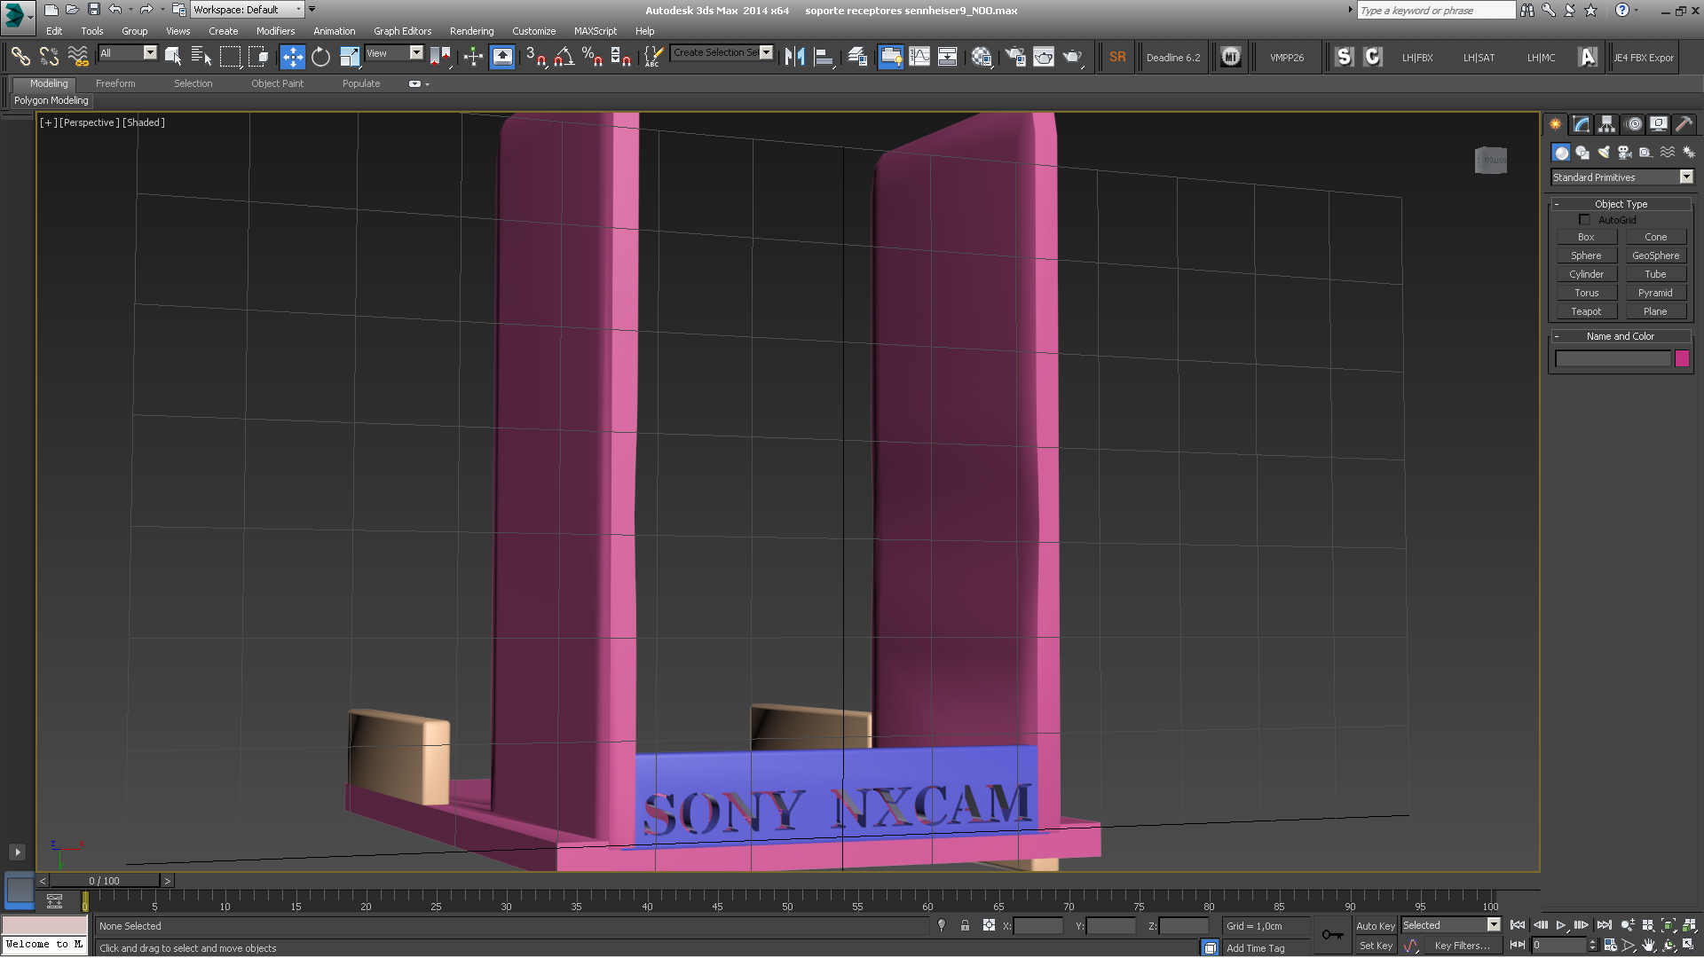Activate the Select and Move tool
The height and width of the screenshot is (958, 1704).
pyautogui.click(x=292, y=57)
